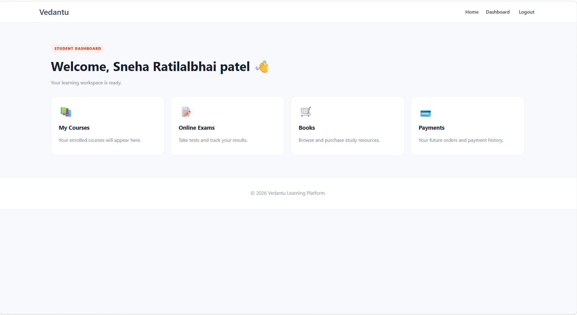Click the My Courses books icon
The image size is (577, 315).
pos(66,112)
